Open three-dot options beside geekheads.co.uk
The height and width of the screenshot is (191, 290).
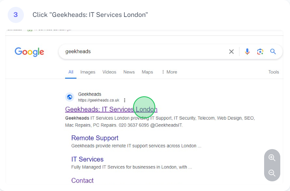125,100
